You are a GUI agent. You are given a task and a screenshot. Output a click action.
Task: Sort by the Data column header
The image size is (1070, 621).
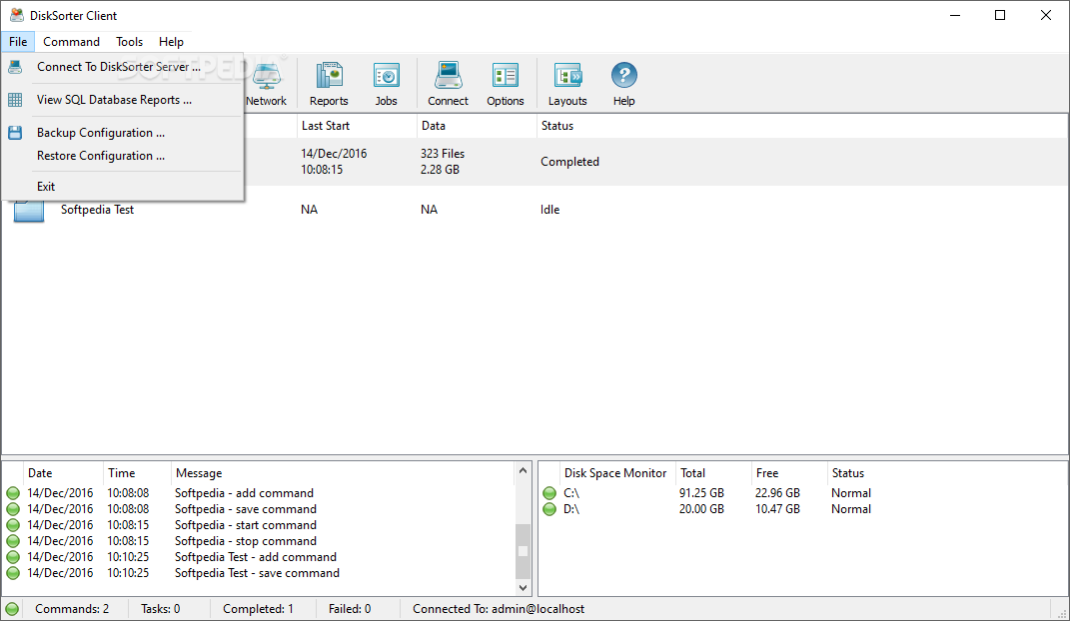[x=477, y=126]
